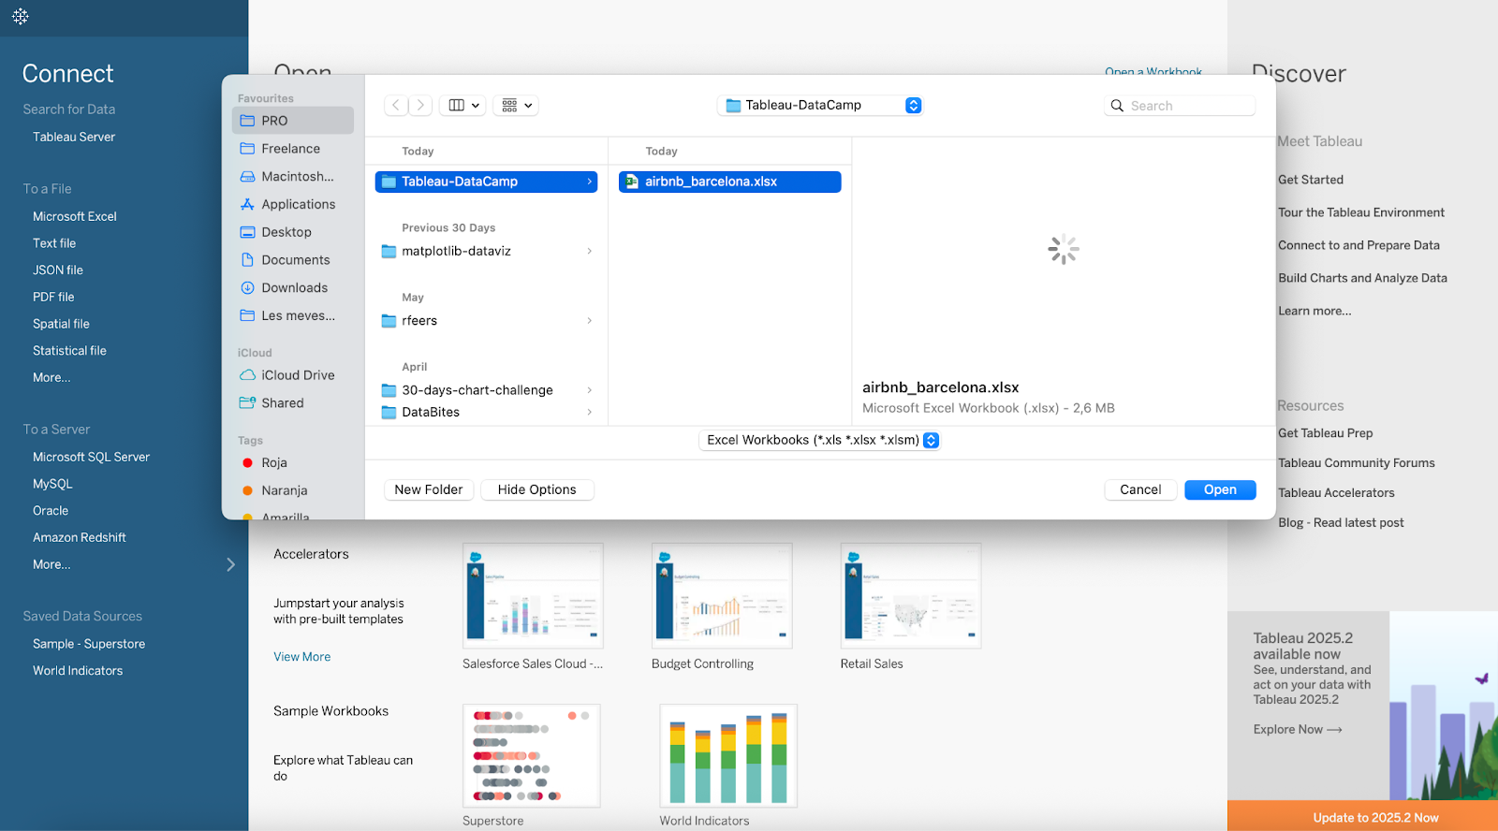This screenshot has width=1498, height=831.
Task: Open Budget Controlling accelerator thumbnail
Action: tap(722, 596)
